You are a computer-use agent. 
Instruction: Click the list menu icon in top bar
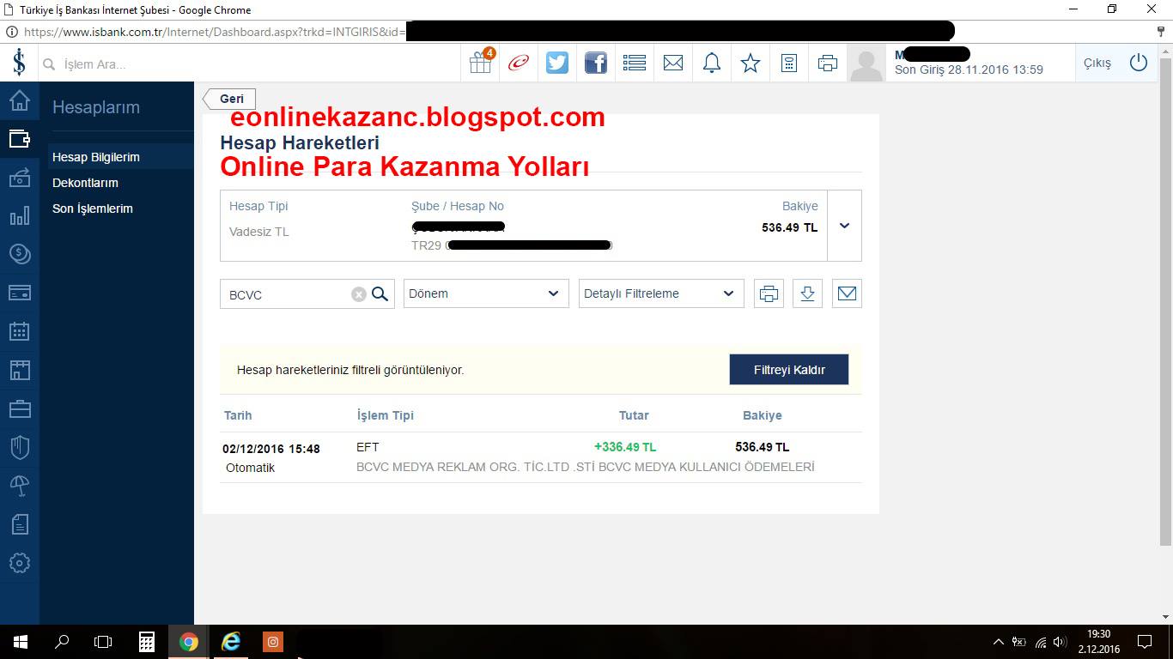tap(635, 63)
